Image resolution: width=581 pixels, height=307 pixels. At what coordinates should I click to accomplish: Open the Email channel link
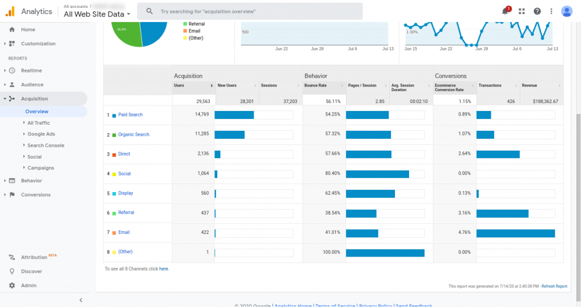pyautogui.click(x=124, y=232)
